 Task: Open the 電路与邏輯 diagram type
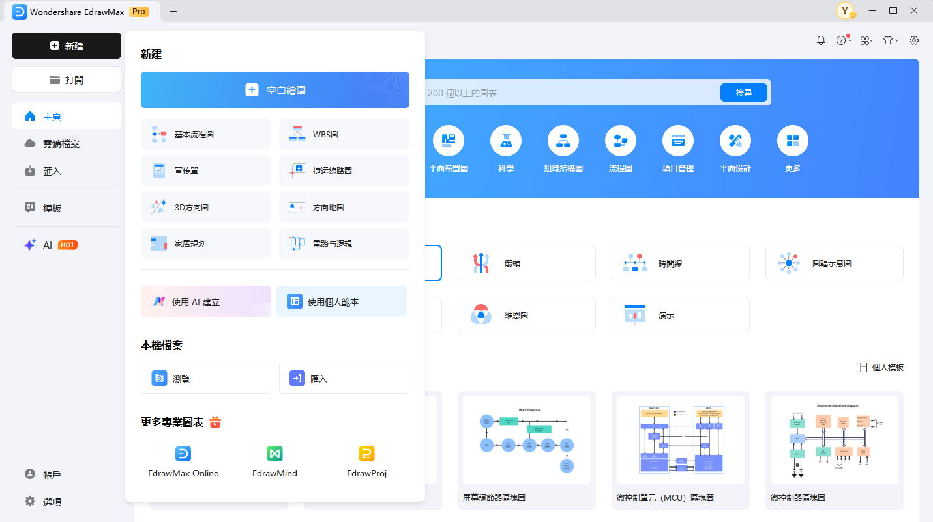click(x=344, y=243)
